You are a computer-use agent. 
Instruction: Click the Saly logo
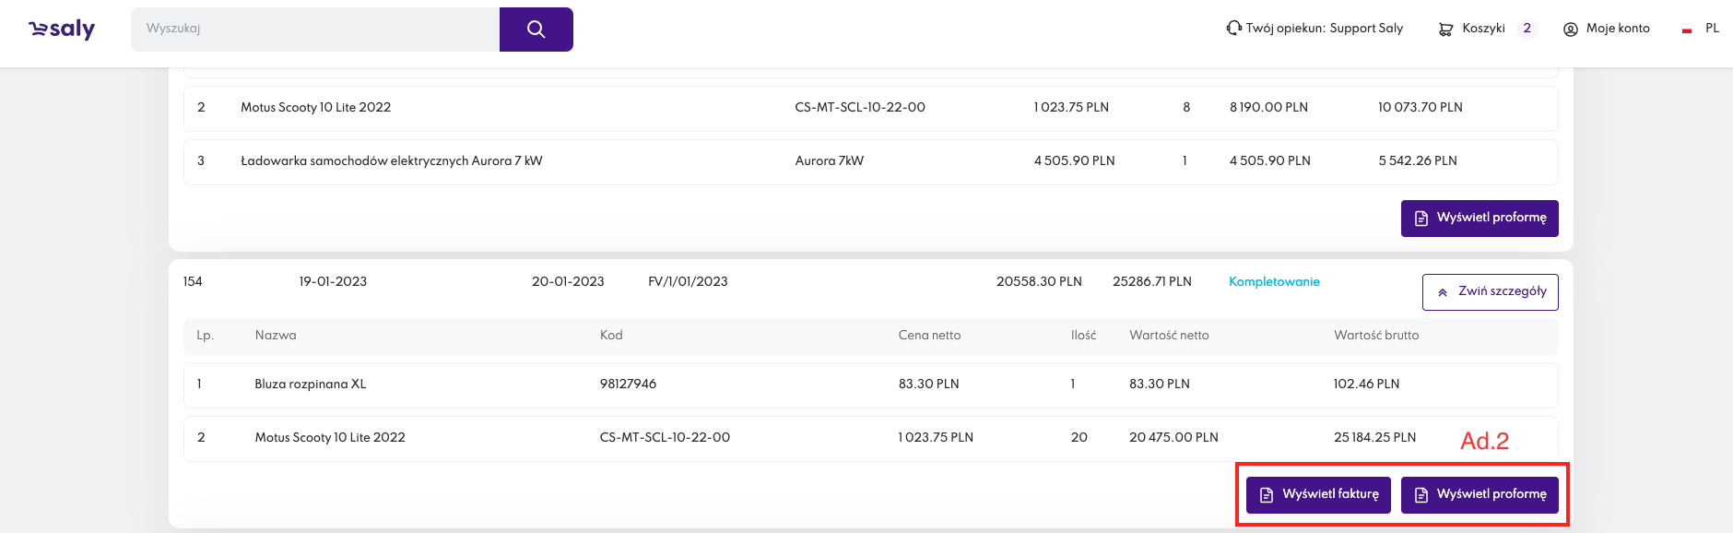coord(62,30)
